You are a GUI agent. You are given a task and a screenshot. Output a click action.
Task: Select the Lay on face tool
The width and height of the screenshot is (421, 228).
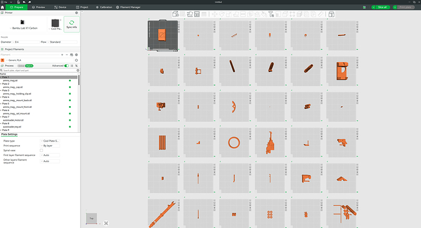point(236,14)
